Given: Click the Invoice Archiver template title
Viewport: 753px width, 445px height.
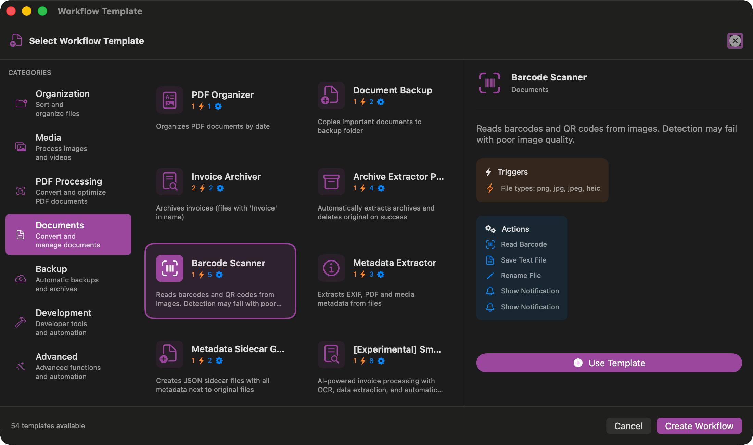Looking at the screenshot, I should [x=226, y=176].
